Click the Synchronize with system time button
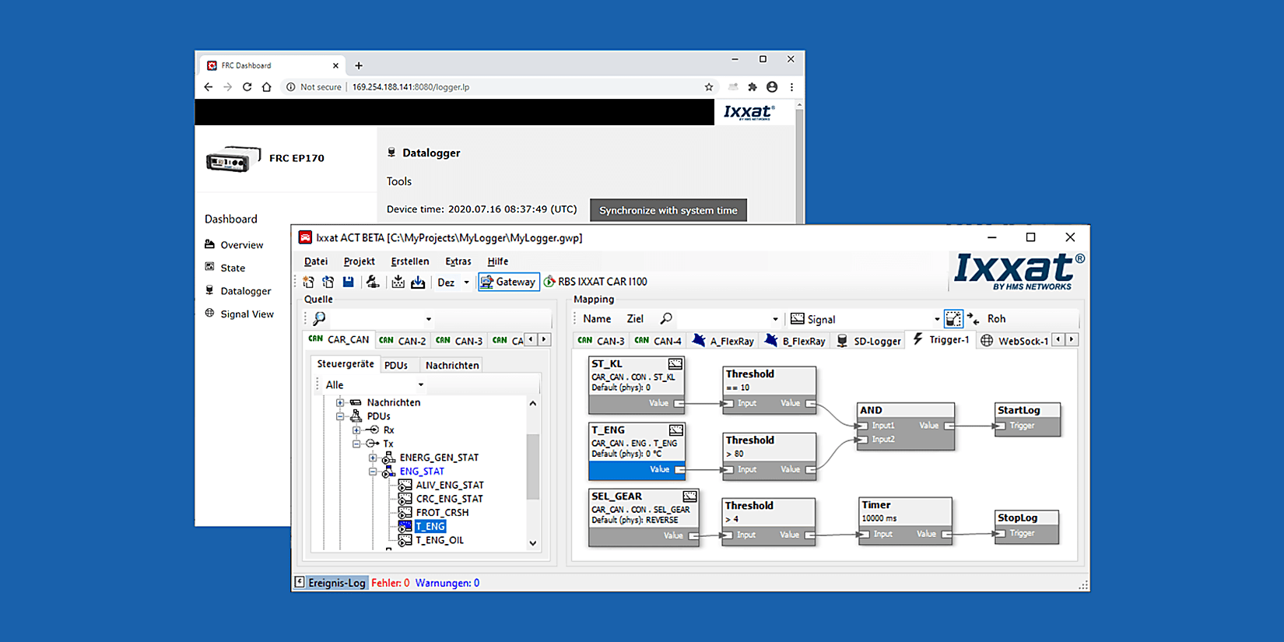The image size is (1284, 642). [x=668, y=210]
